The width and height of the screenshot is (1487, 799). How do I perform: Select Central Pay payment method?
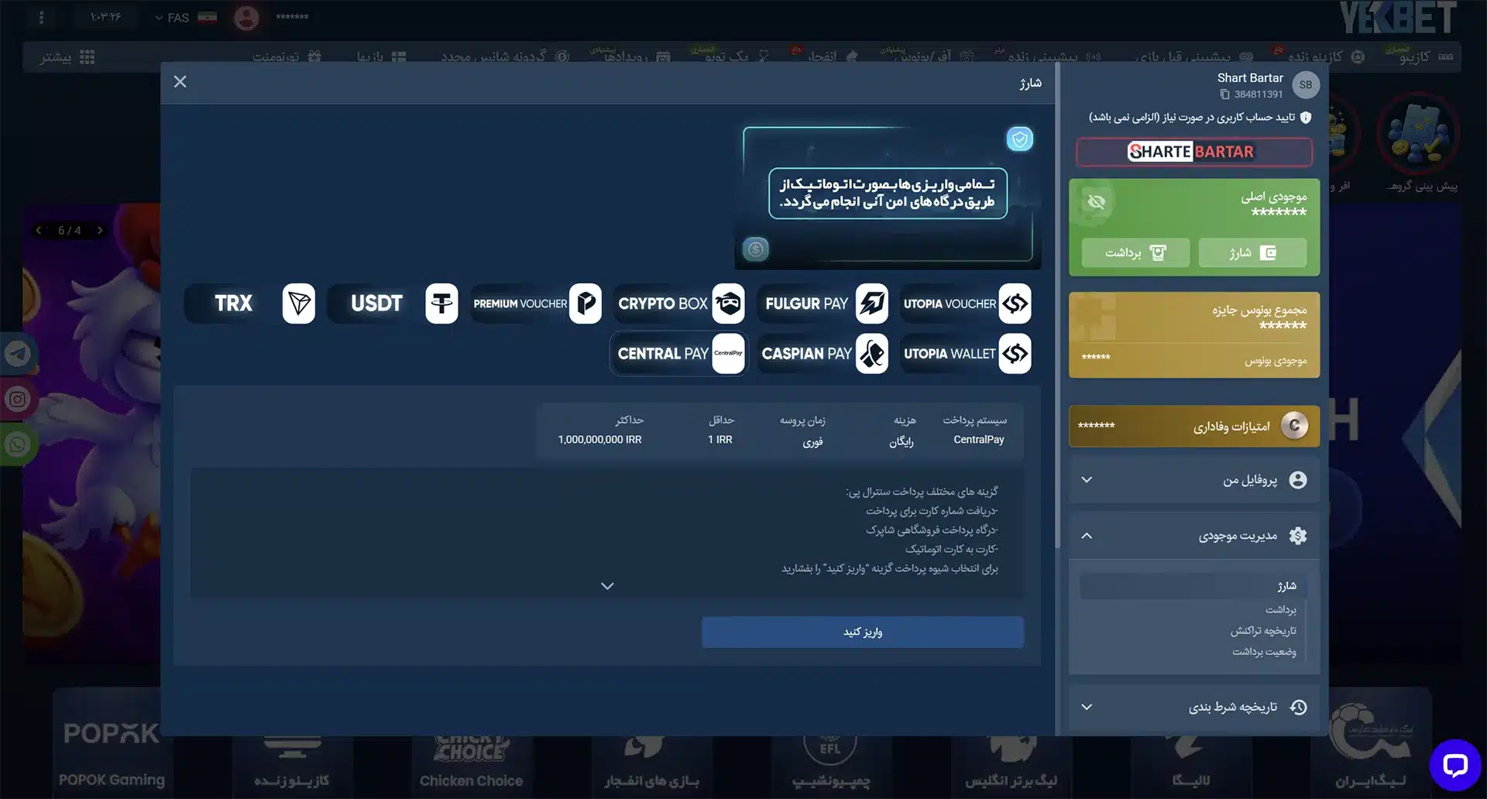[x=679, y=354]
